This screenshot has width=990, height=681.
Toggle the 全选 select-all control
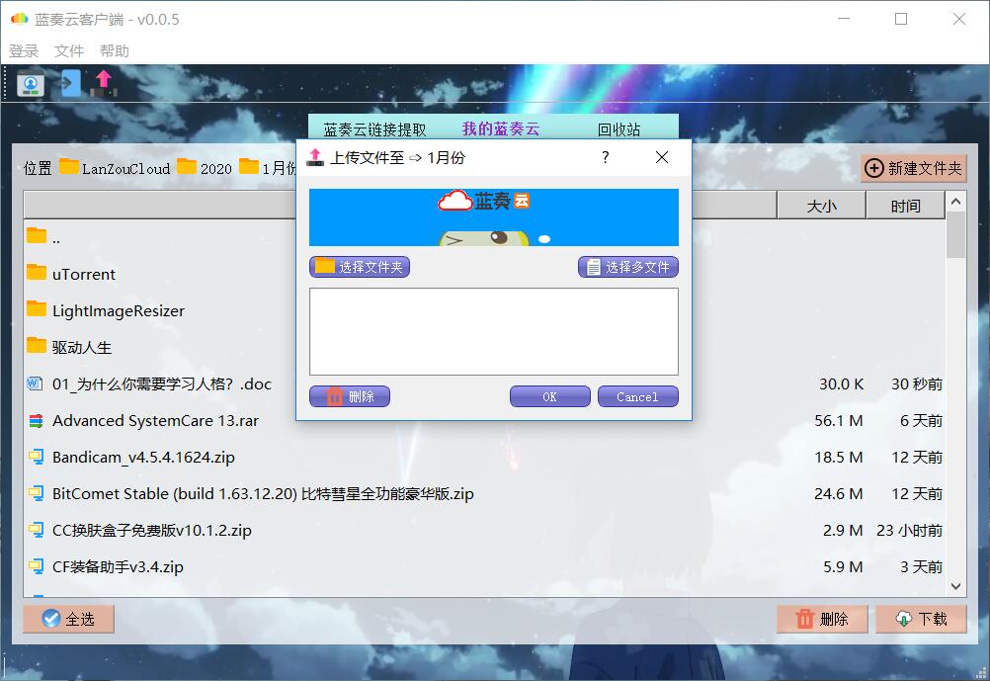pyautogui.click(x=67, y=619)
